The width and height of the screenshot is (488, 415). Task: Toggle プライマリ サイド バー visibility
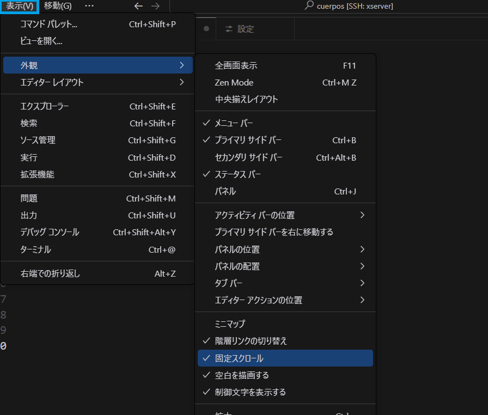point(285,140)
